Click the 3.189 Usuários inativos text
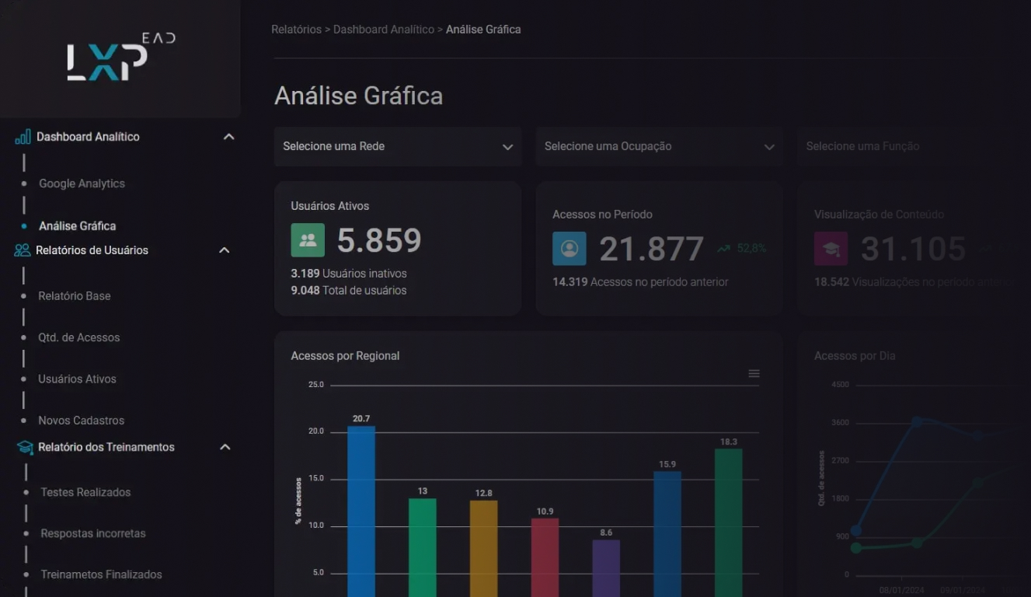 coord(349,274)
